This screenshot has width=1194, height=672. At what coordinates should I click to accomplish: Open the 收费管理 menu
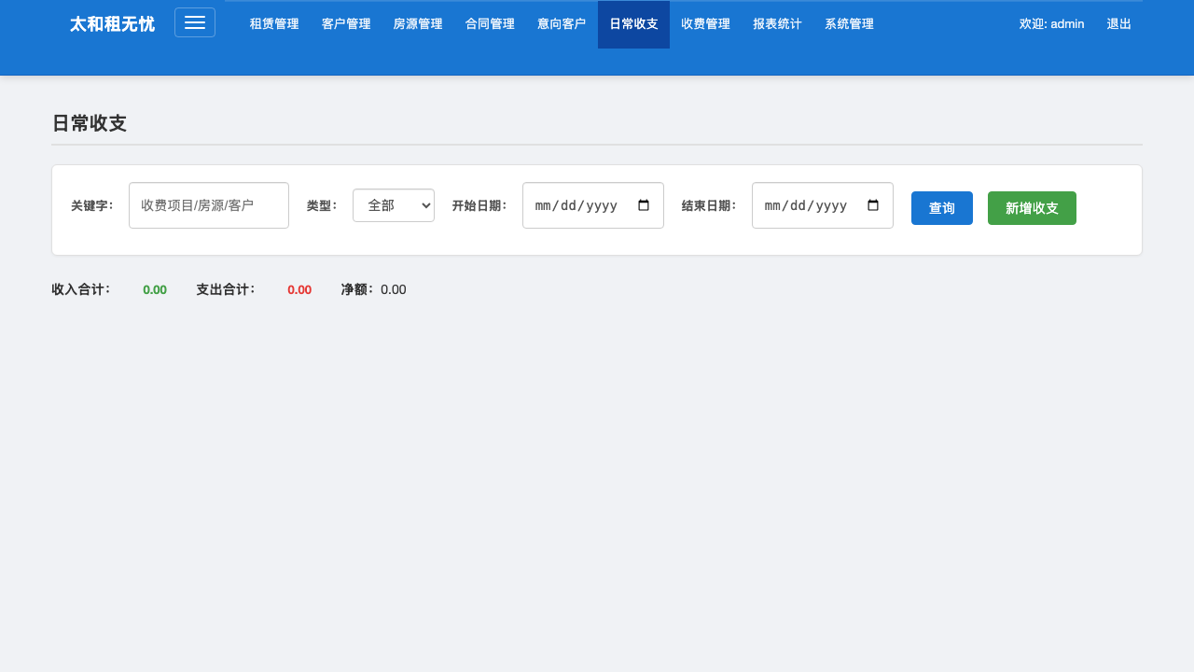(x=705, y=24)
